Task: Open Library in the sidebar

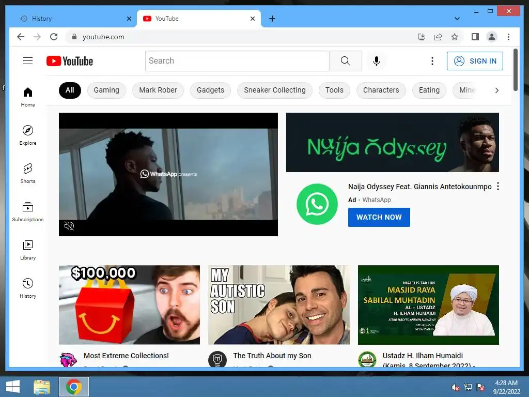Action: [28, 250]
